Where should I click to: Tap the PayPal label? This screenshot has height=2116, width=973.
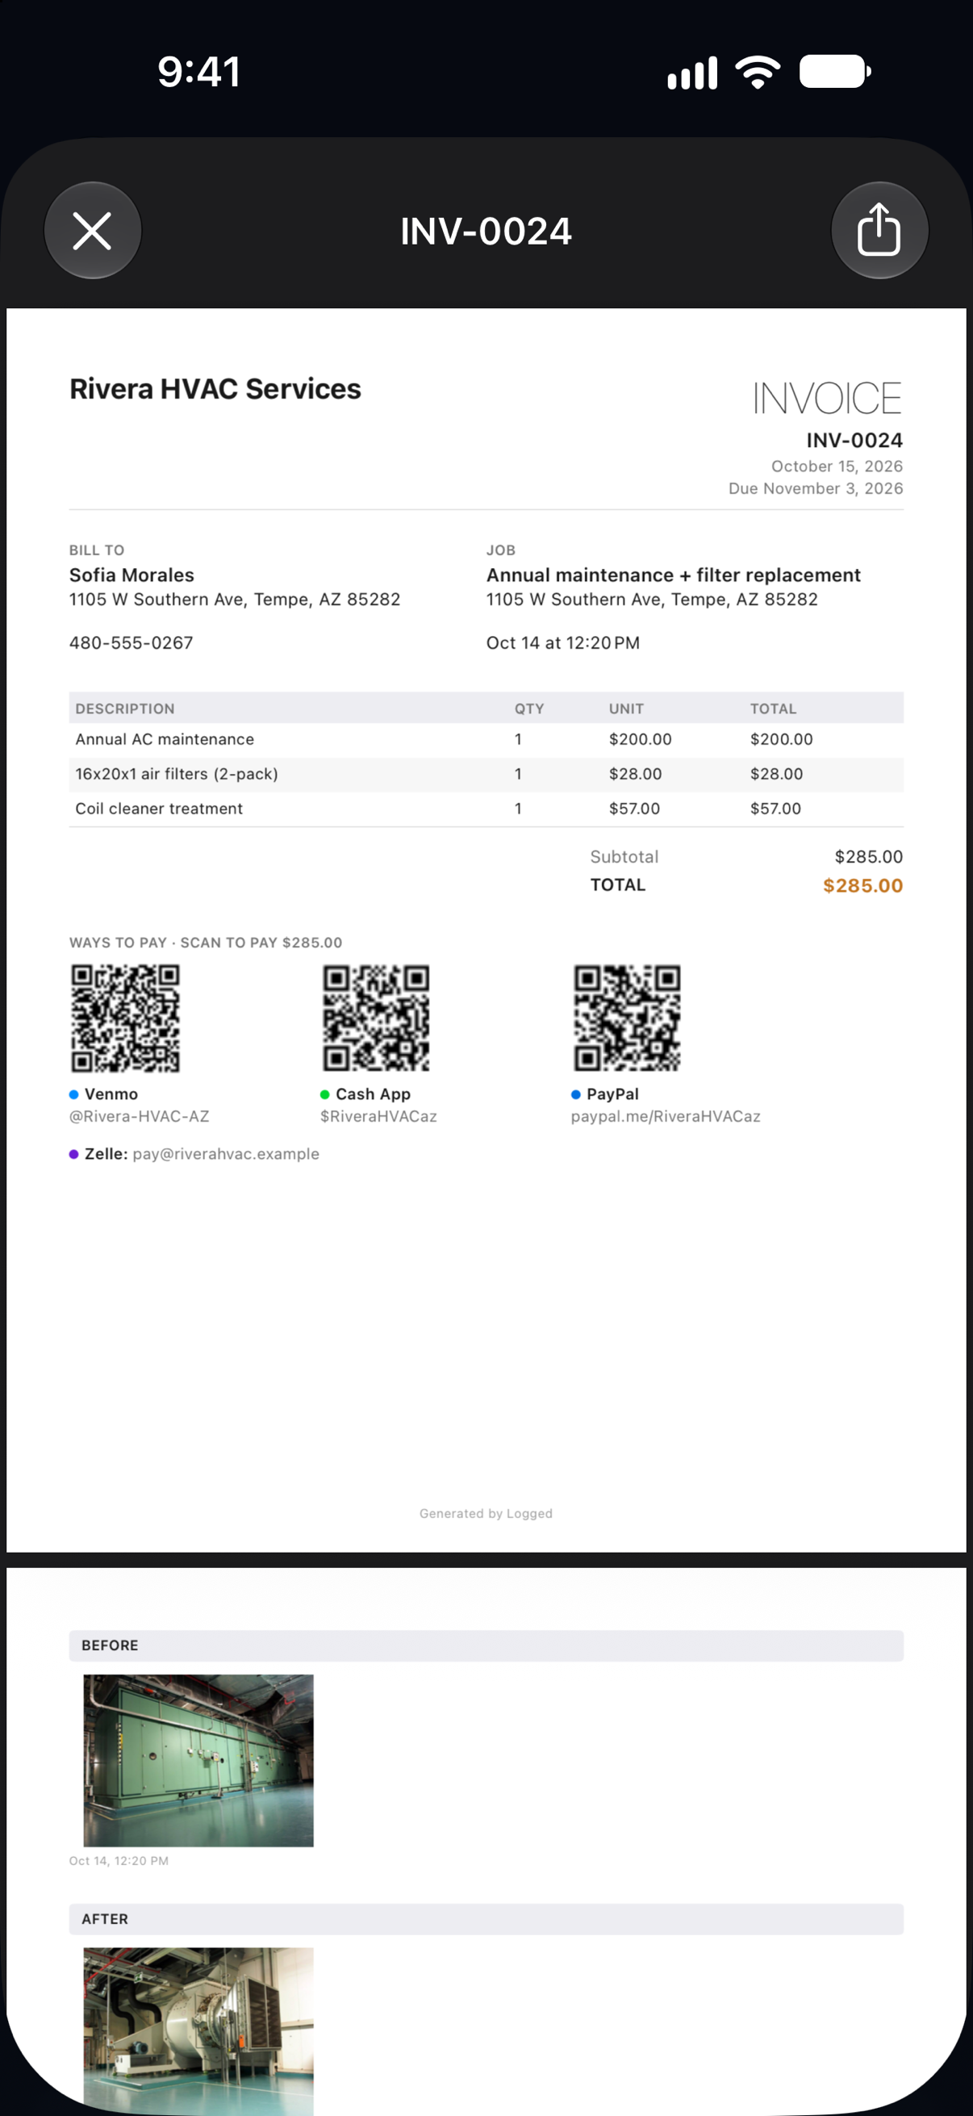click(x=612, y=1094)
